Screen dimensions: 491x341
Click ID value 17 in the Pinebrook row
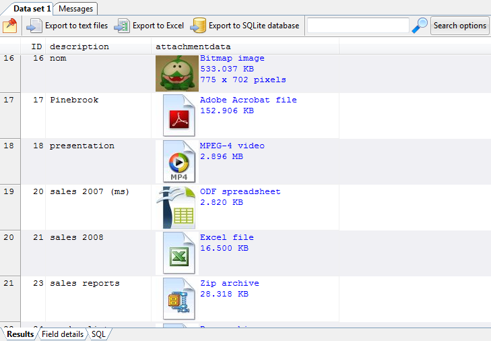pyautogui.click(x=38, y=100)
